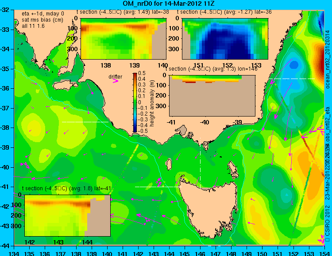Click the -40 latitude label on left axis
332x256 pixels.
tap(5, 167)
